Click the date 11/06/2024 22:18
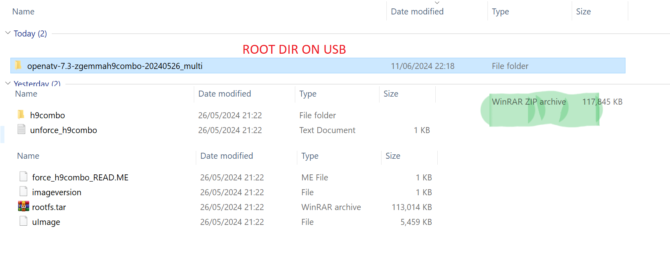This screenshot has width=670, height=275. click(x=423, y=66)
